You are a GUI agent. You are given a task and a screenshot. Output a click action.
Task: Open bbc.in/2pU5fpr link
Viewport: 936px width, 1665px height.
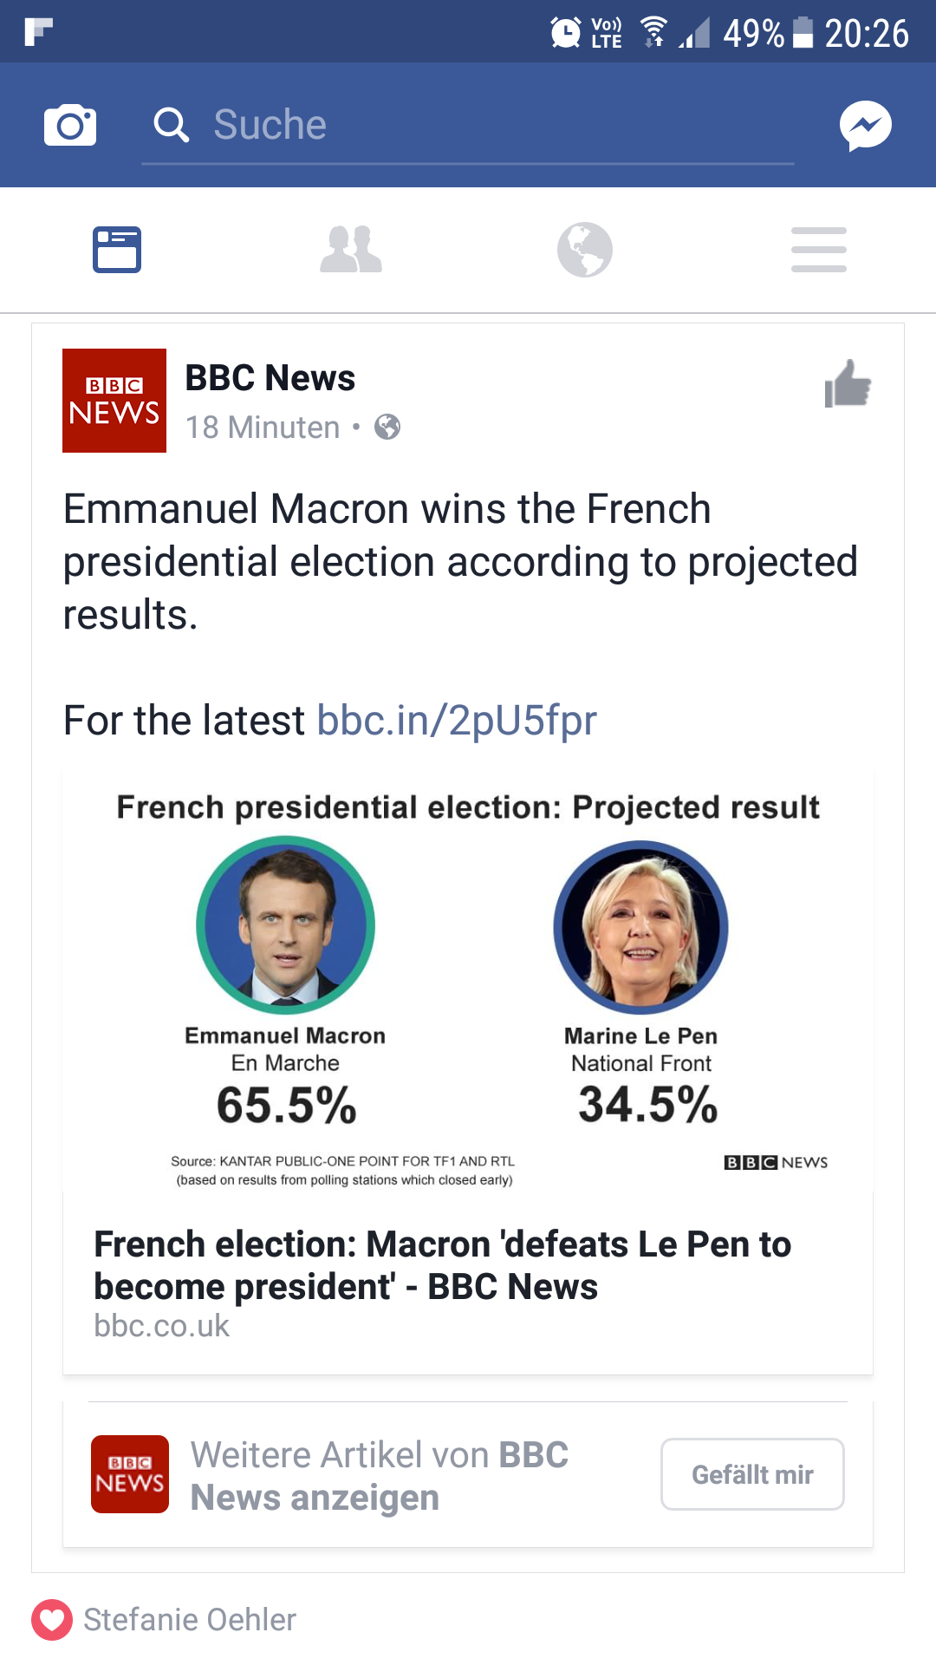457,720
